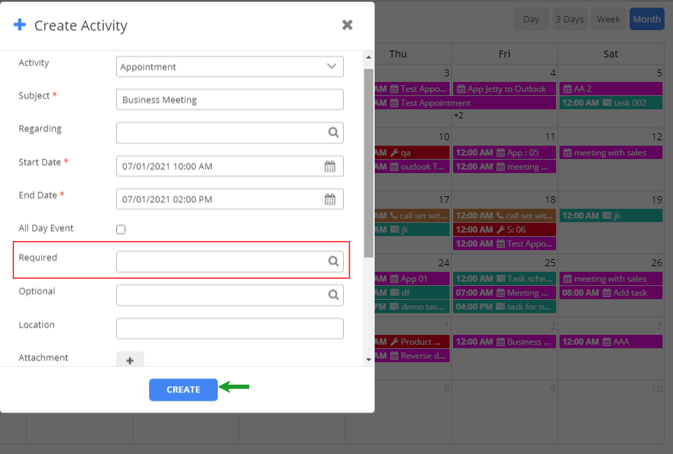673x454 pixels.
Task: Open the Activity type dropdown
Action: 230,67
